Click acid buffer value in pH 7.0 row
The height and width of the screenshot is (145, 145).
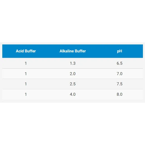click(26, 74)
